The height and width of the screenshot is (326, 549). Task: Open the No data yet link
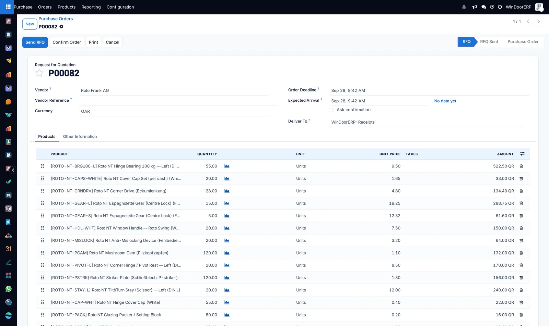pos(445,101)
